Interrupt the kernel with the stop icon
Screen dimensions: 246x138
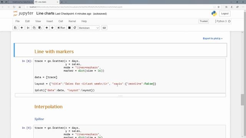[69, 28]
